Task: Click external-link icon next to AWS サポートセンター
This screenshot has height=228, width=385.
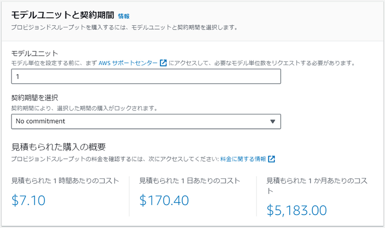Action: (163, 63)
